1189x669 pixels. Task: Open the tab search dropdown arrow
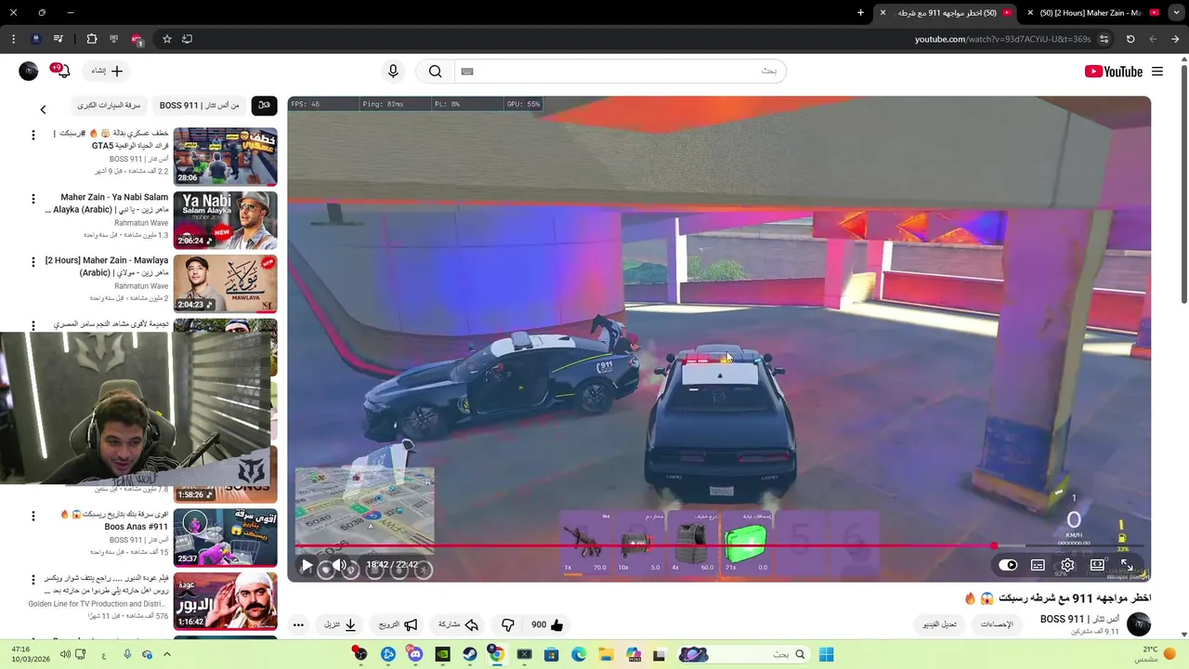tap(1176, 13)
